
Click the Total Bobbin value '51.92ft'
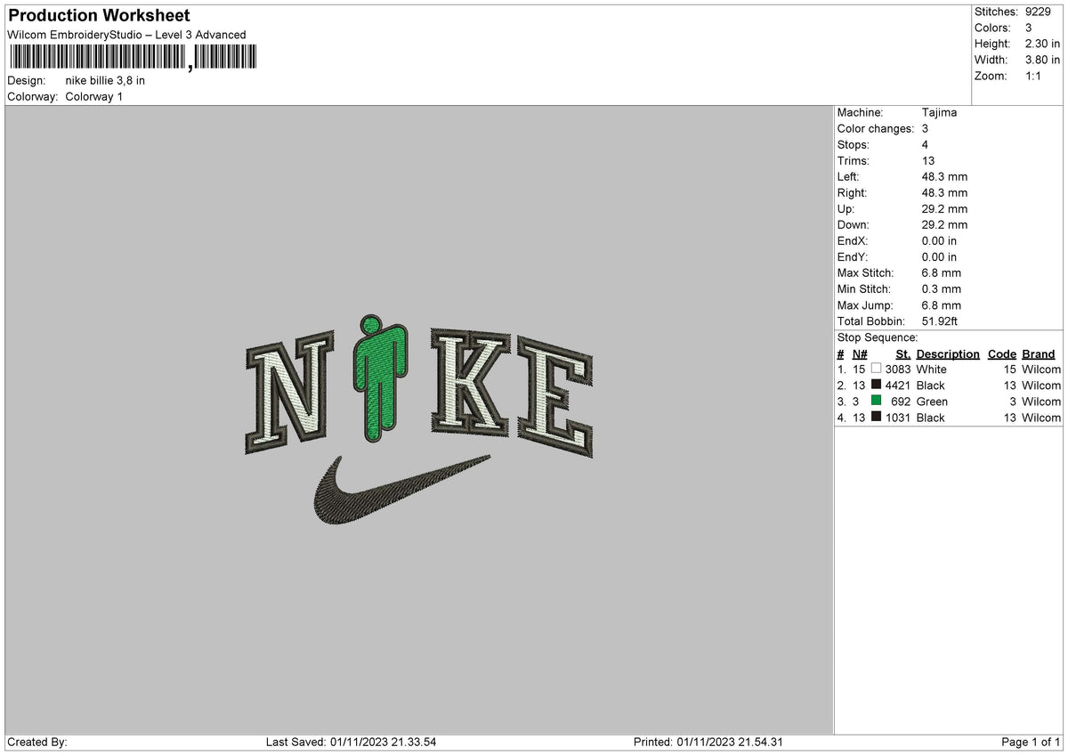(940, 321)
